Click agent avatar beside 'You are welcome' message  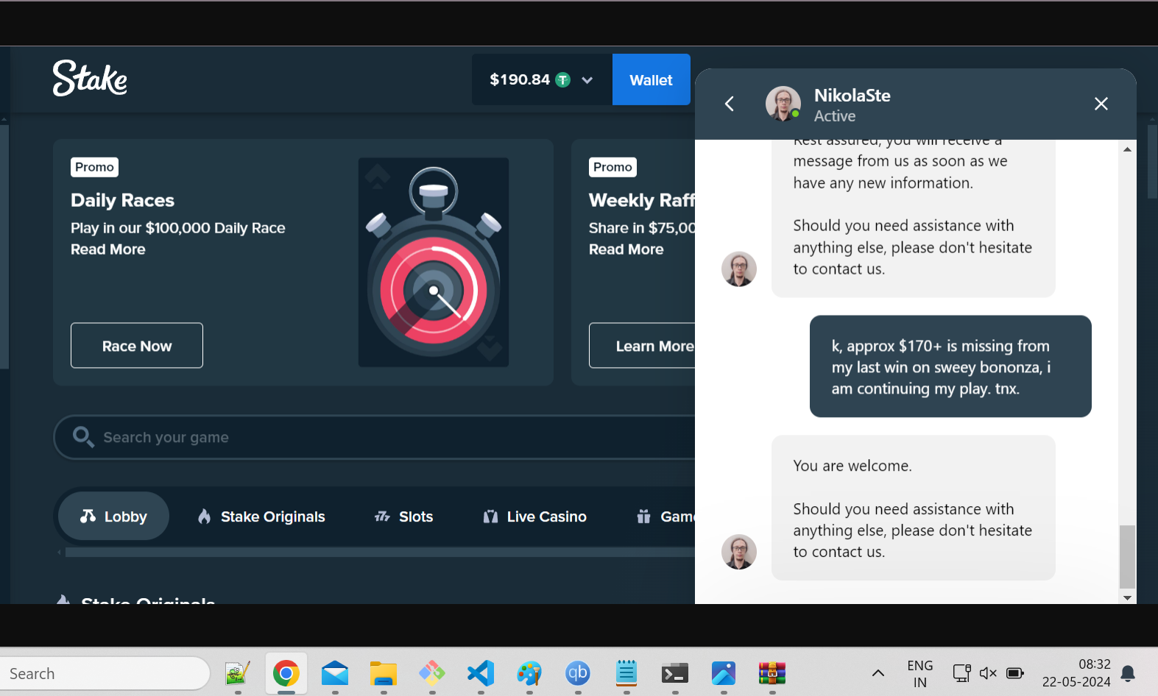click(739, 552)
